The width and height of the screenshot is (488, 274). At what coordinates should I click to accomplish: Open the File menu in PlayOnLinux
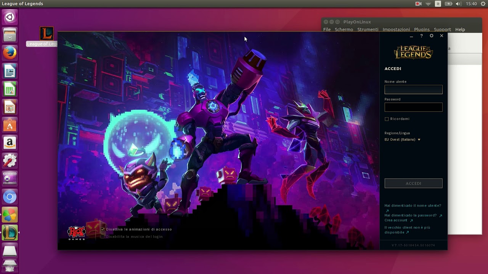pyautogui.click(x=327, y=29)
